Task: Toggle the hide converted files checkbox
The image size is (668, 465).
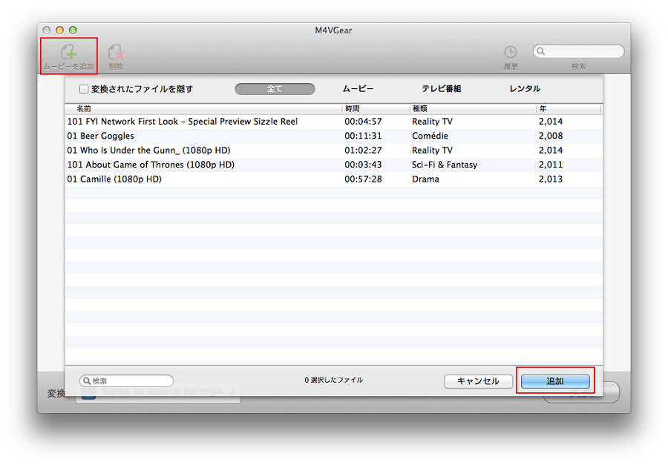Action: click(84, 89)
